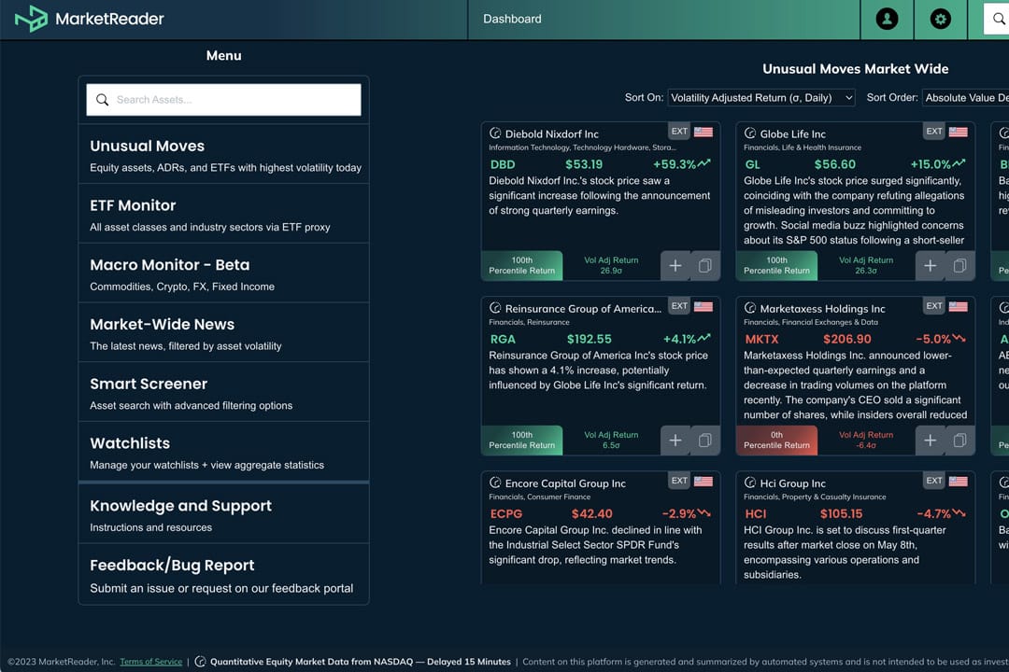This screenshot has width=1009, height=672.
Task: Click the Dashboard header label
Action: [x=512, y=20]
